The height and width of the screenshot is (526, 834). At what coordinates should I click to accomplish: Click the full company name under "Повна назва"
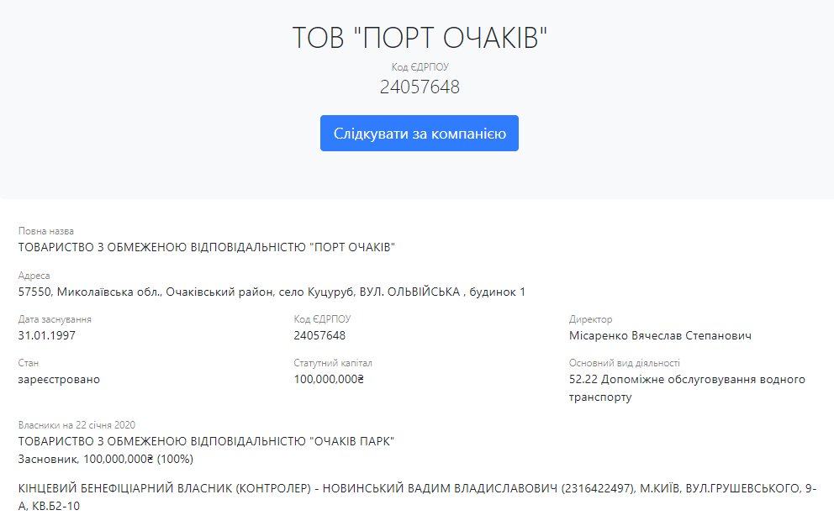pyautogui.click(x=207, y=246)
